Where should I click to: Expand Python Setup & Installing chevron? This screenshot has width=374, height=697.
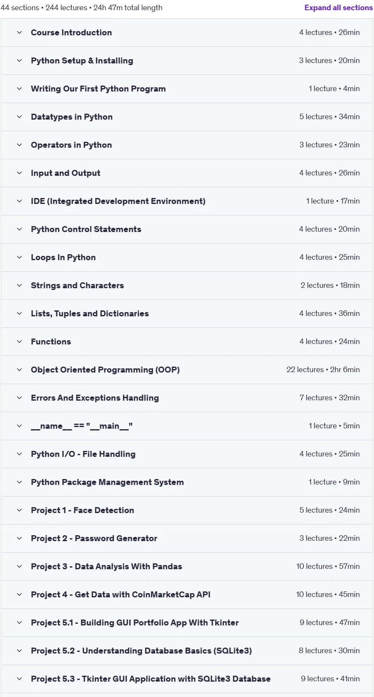(x=19, y=60)
